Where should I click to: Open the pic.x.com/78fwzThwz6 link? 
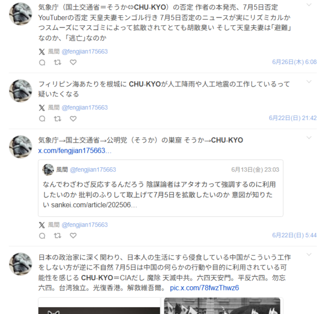tap(205, 288)
